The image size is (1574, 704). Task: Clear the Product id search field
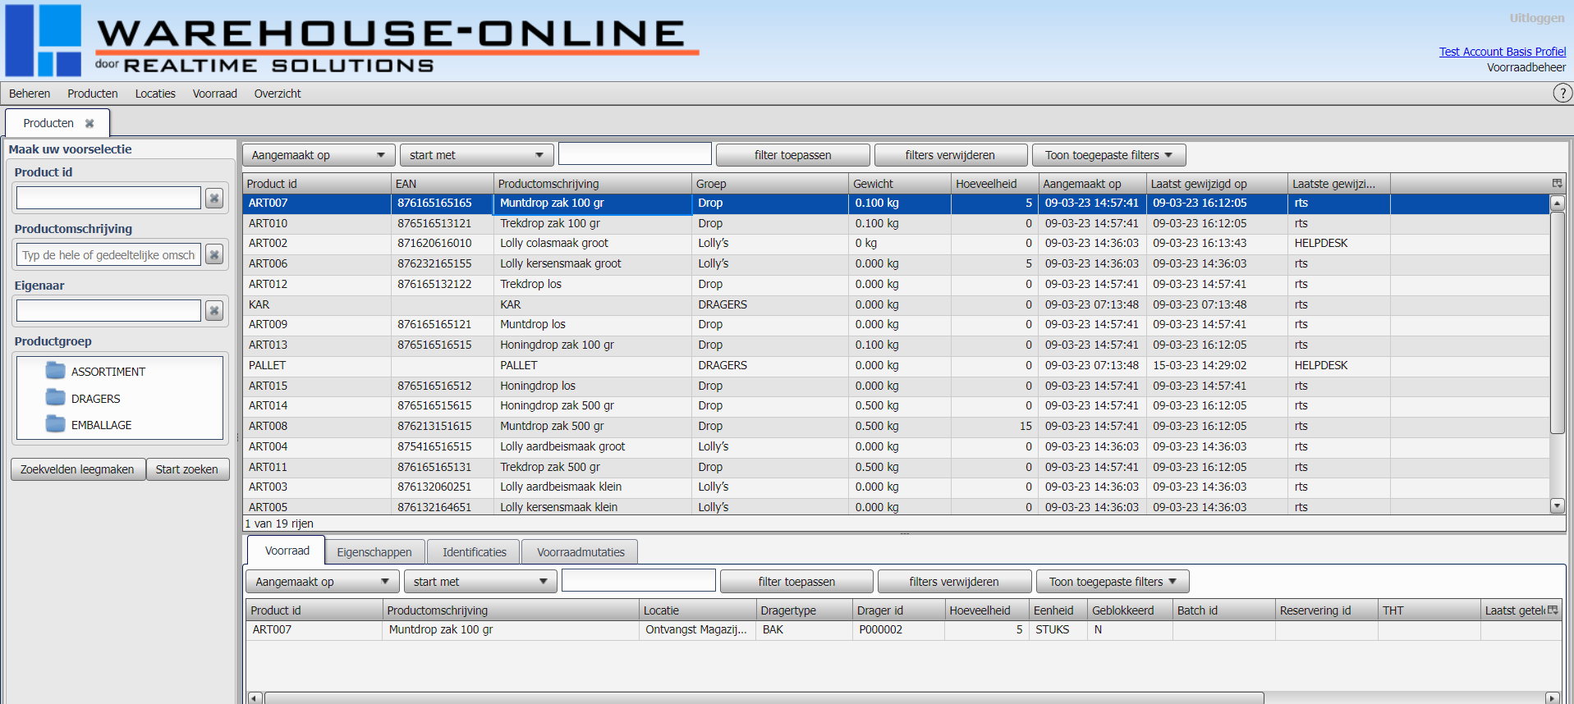(214, 198)
